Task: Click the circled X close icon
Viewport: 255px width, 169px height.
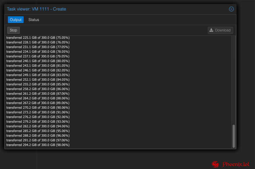Action: (x=231, y=9)
